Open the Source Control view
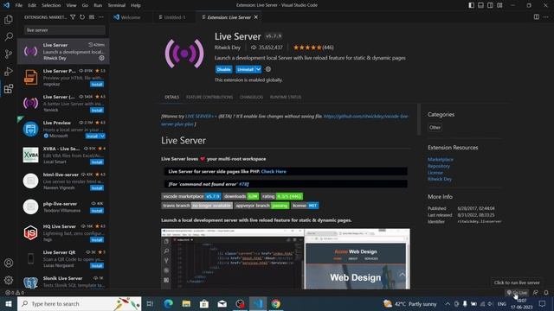This screenshot has height=311, width=554. 9,54
